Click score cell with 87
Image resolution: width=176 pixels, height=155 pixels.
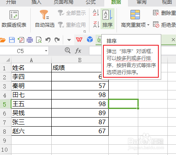(x=80, y=122)
